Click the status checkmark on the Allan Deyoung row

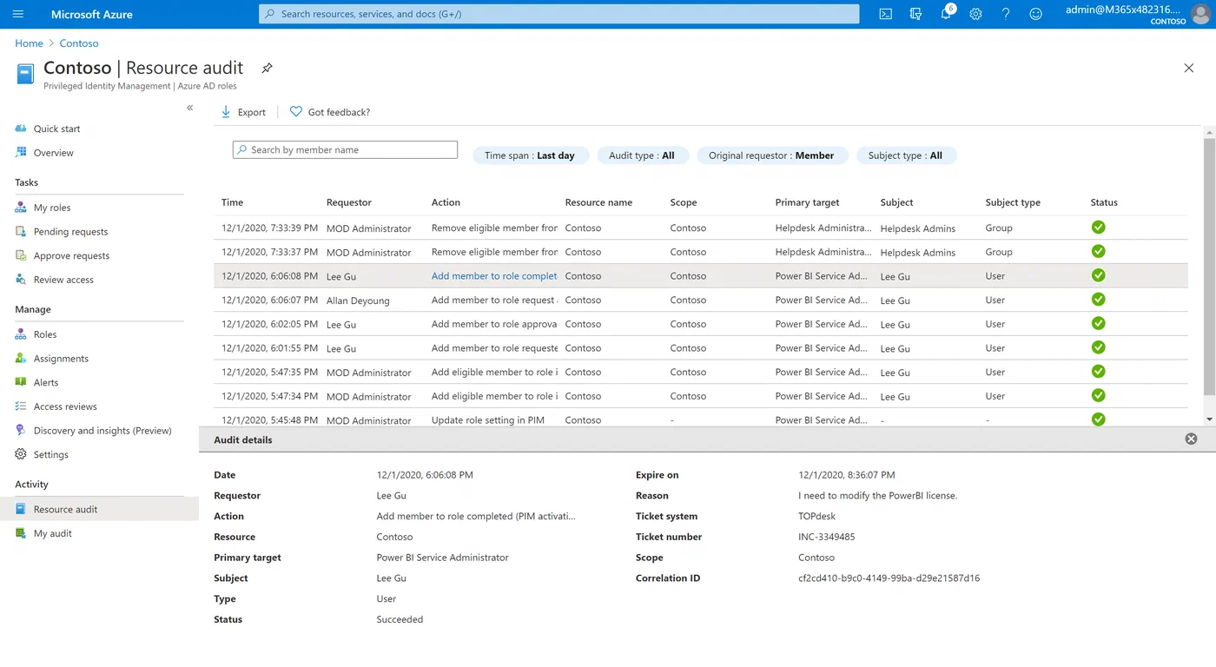tap(1098, 299)
